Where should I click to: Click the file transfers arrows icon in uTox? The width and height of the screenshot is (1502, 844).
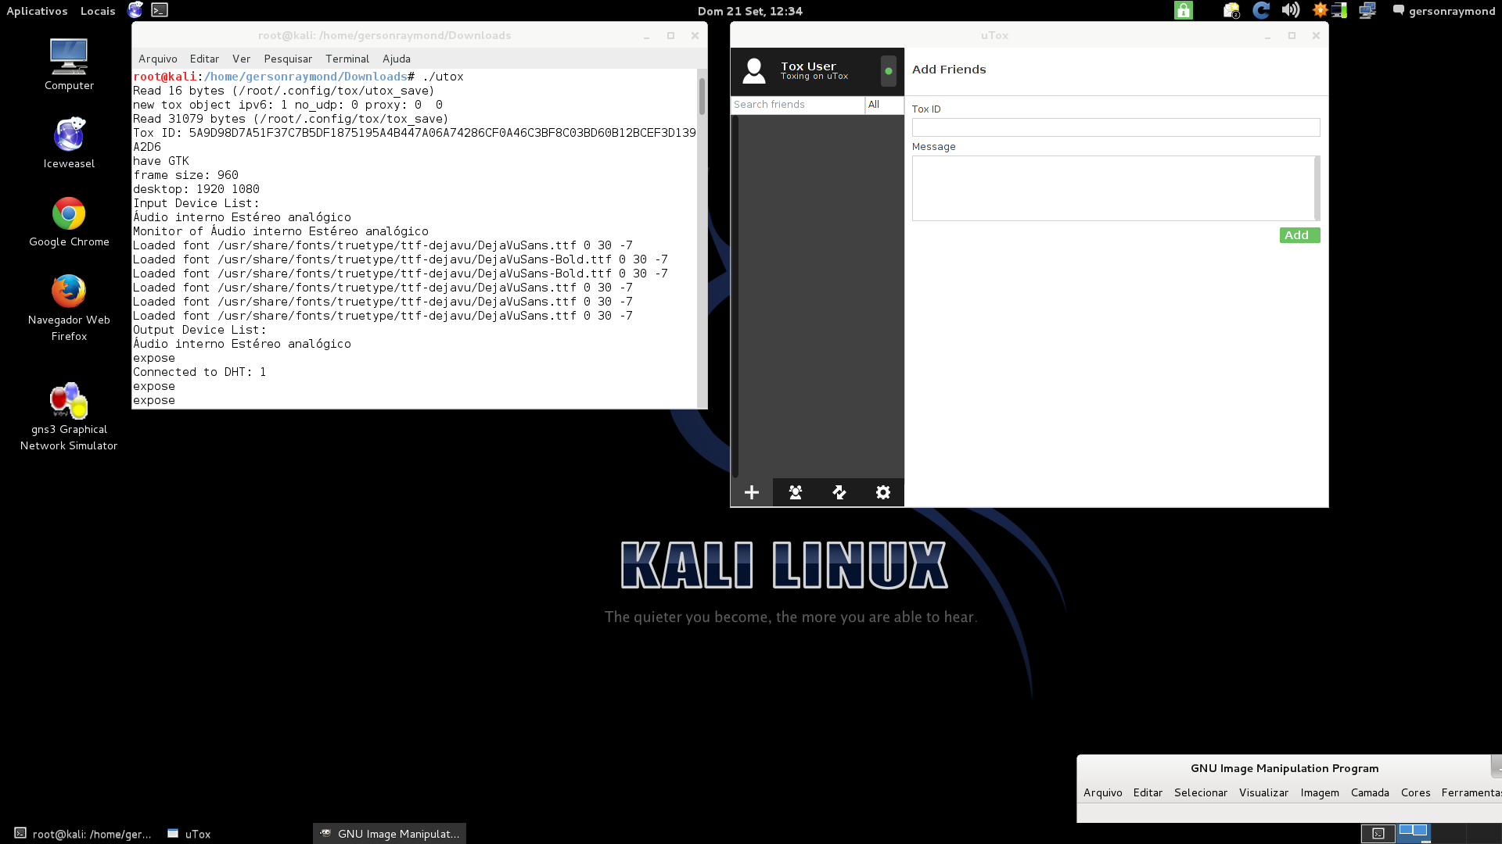pos(839,492)
